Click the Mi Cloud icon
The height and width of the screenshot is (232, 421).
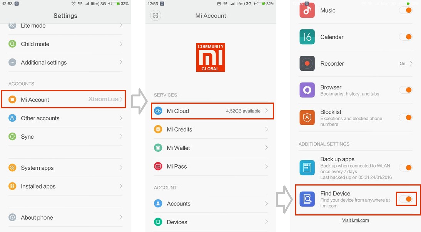click(158, 111)
